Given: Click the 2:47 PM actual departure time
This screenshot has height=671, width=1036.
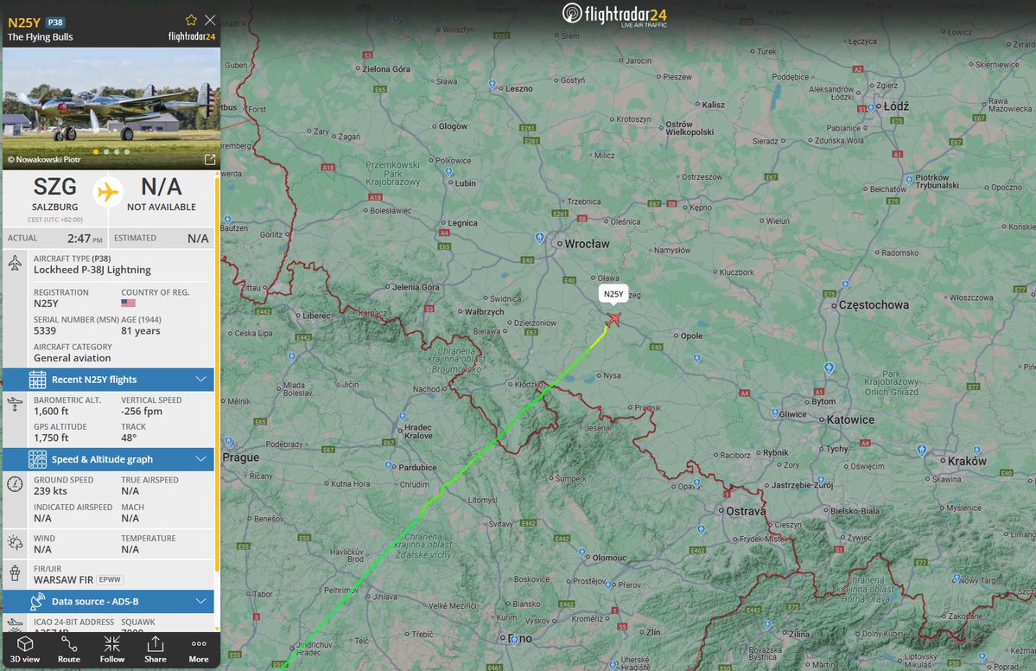Looking at the screenshot, I should (x=85, y=239).
